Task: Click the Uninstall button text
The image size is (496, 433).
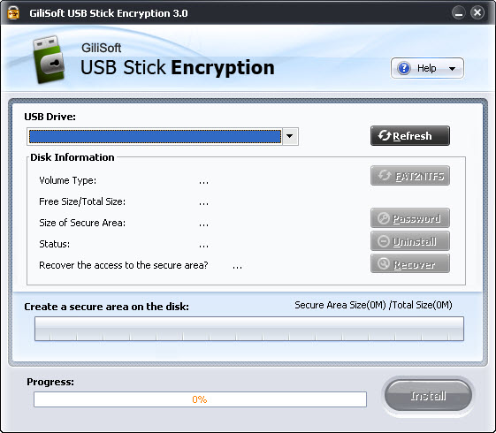Action: click(x=415, y=242)
